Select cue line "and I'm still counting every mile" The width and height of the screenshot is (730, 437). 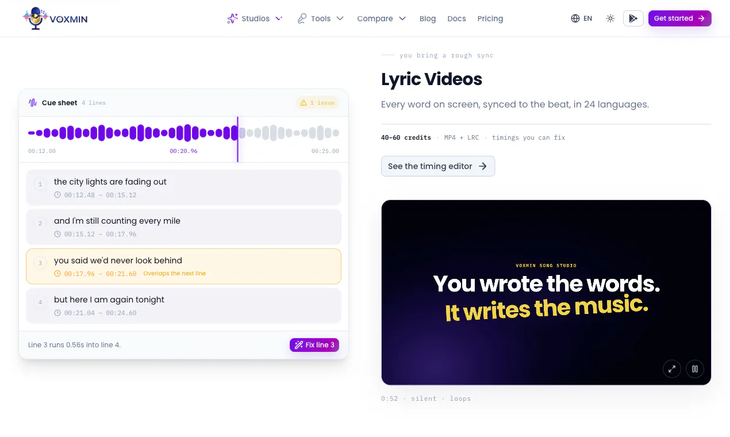(x=184, y=227)
